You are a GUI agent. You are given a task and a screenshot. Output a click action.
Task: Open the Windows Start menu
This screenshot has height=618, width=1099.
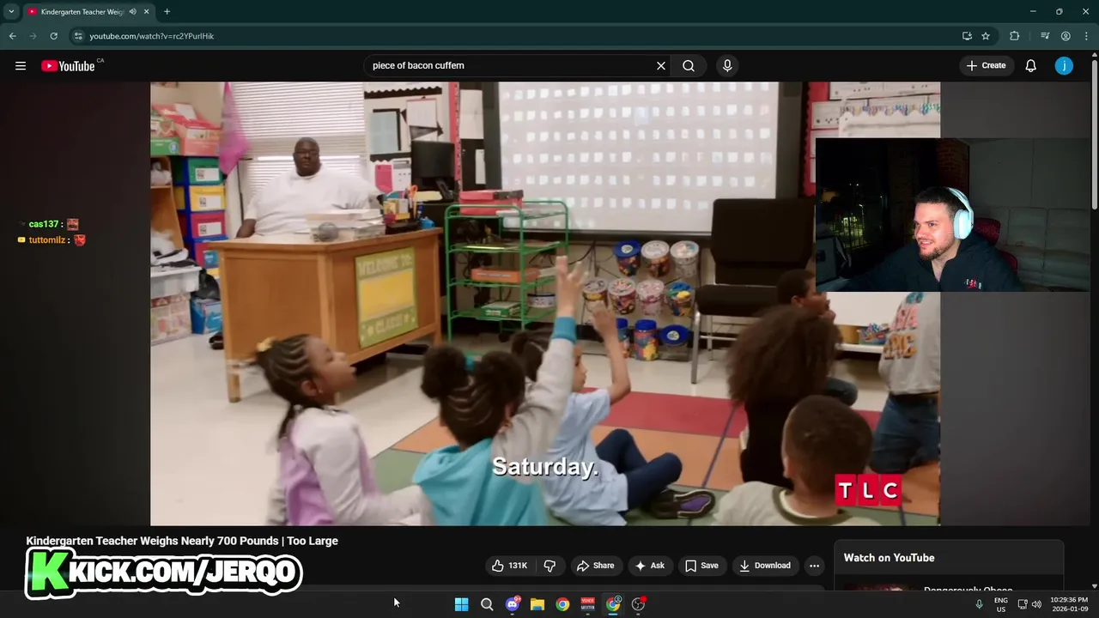coord(461,604)
